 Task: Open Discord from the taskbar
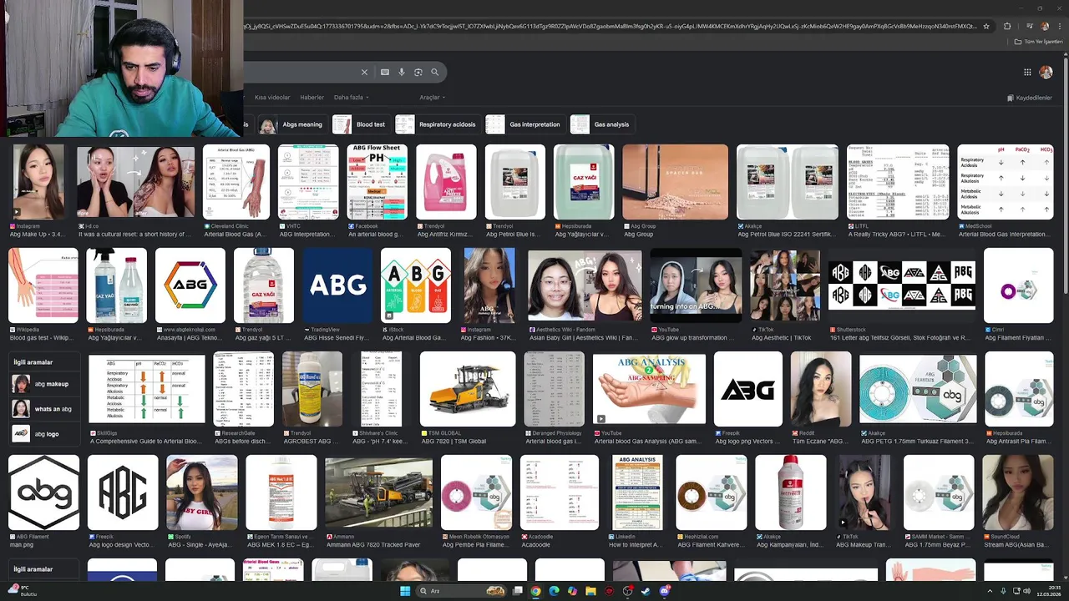coord(665,591)
